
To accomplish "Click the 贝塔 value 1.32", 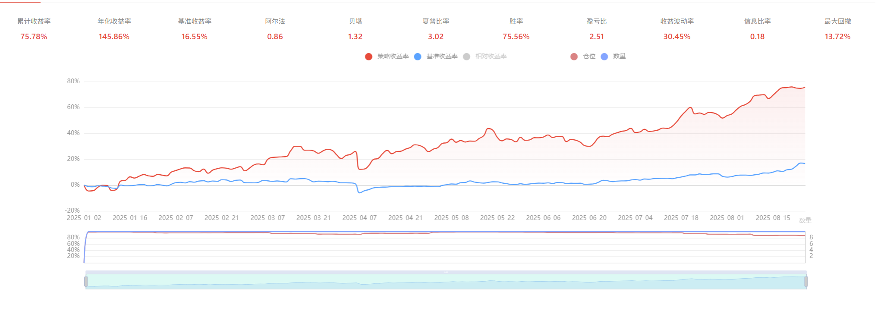I will (x=355, y=37).
